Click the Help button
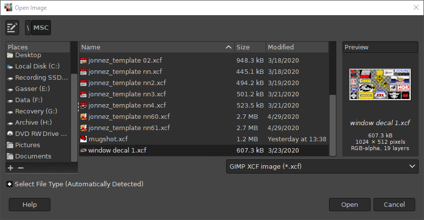 (x=29, y=204)
